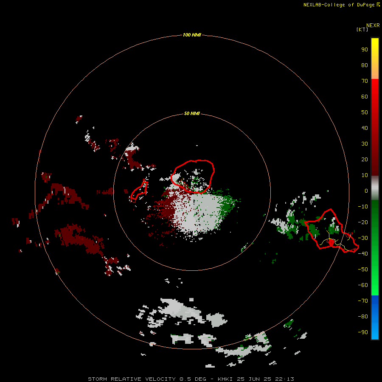
Task: Select the 50 NMI range ring label
Action: [x=192, y=113]
